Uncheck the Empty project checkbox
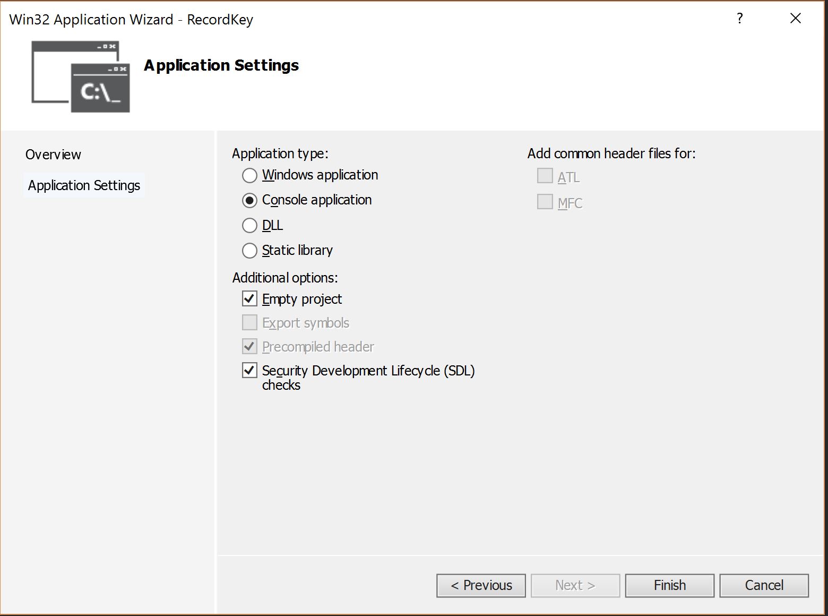Image resolution: width=828 pixels, height=616 pixels. pos(249,299)
